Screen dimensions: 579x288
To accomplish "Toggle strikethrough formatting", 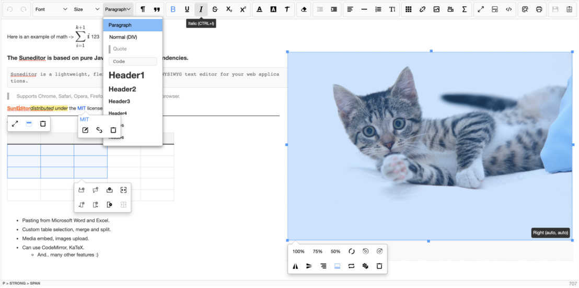I will (215, 9).
